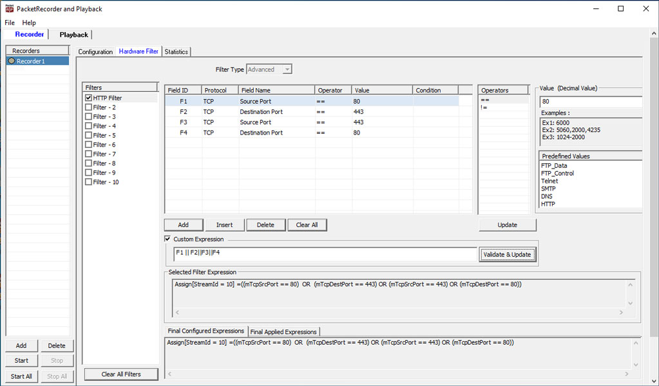Enable the Filter - 2 checkbox

point(88,107)
